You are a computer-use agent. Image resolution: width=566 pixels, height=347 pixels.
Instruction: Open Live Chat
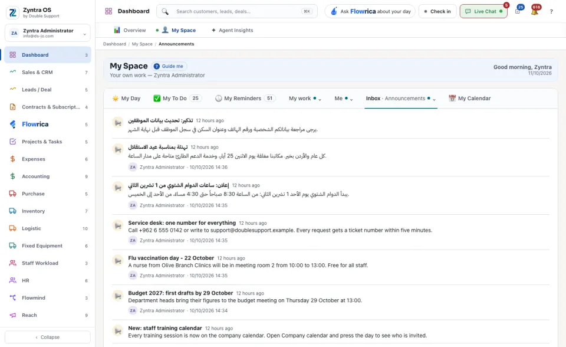click(x=483, y=11)
